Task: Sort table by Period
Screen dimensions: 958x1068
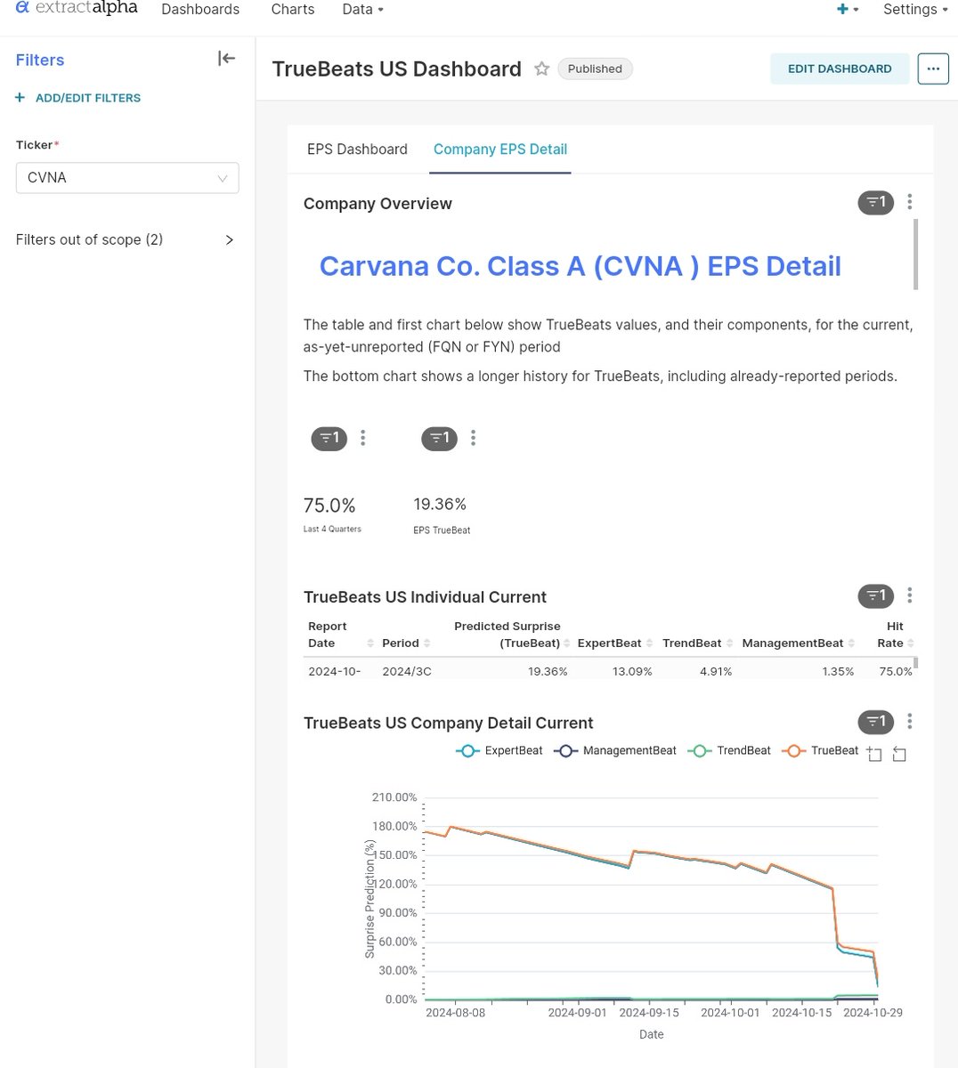Action: (x=407, y=643)
